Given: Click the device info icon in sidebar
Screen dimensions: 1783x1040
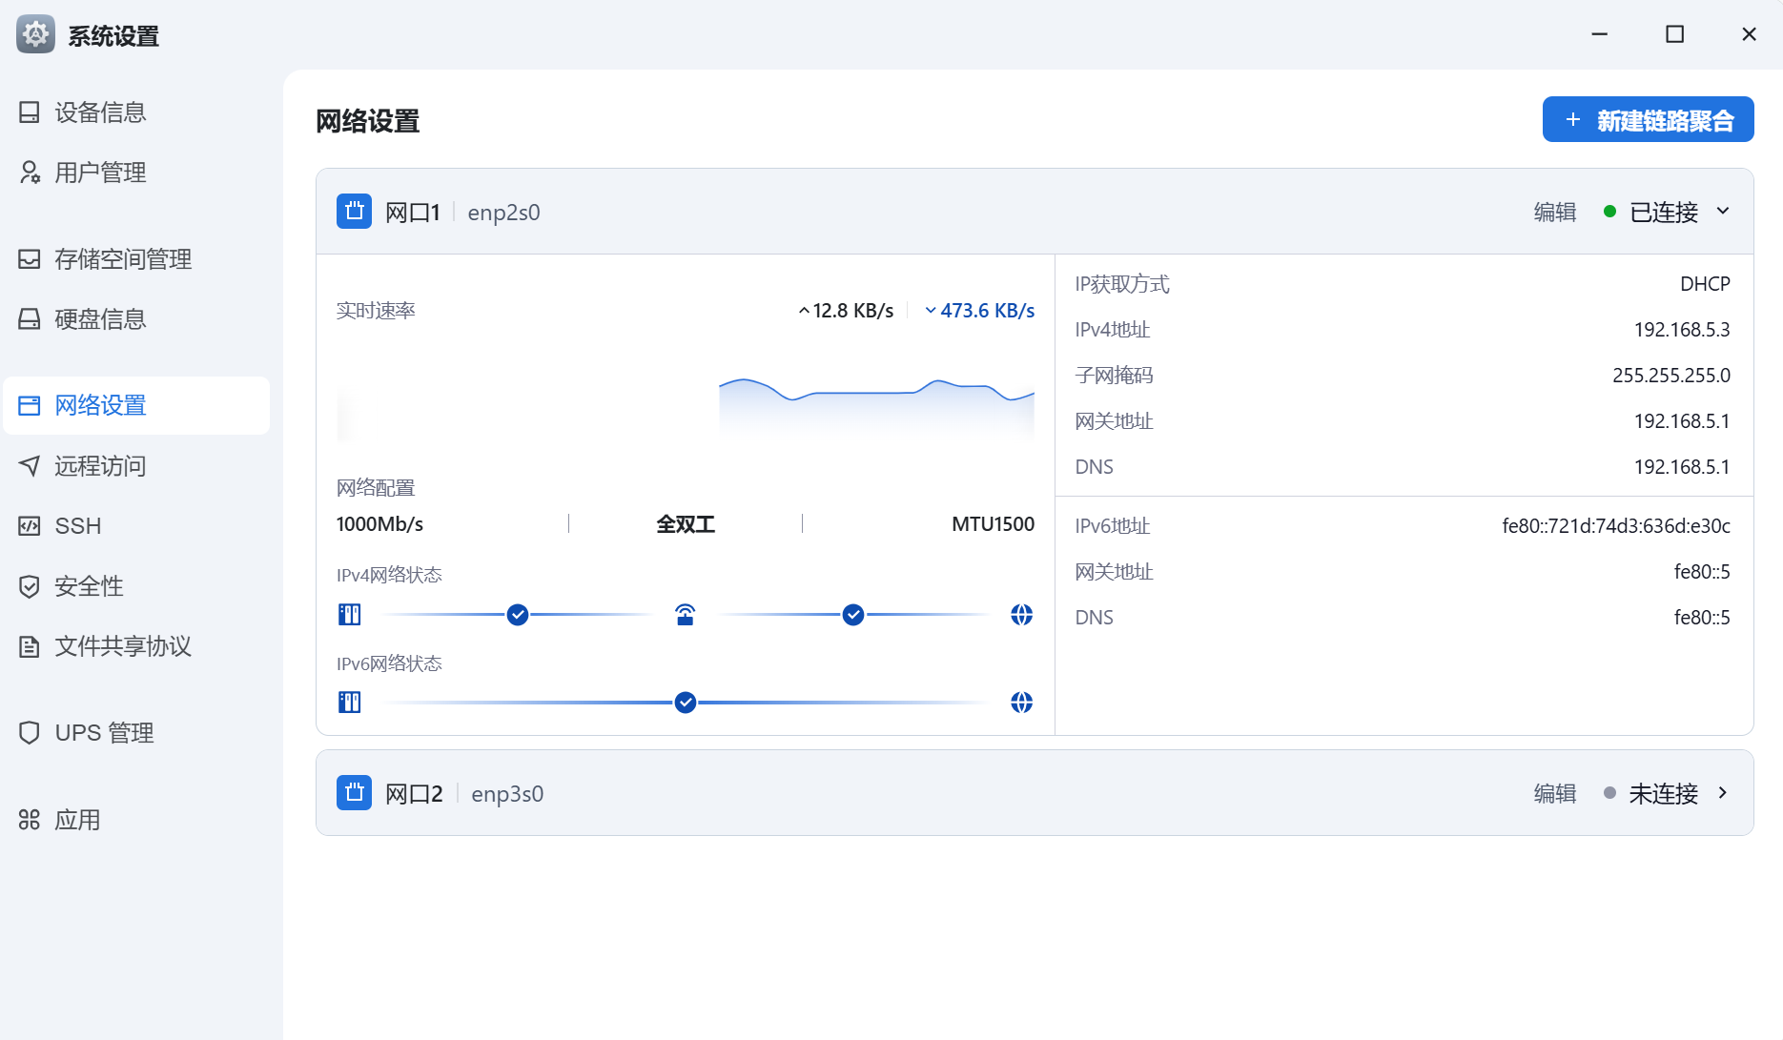Looking at the screenshot, I should (x=30, y=112).
